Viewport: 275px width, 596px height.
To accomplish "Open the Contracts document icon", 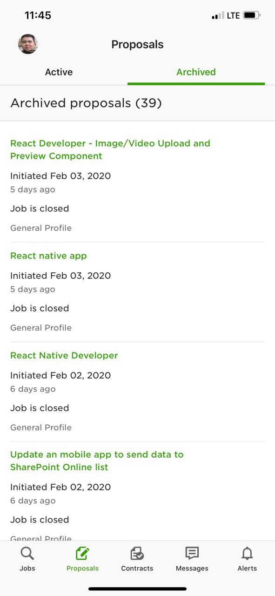I will (x=137, y=554).
